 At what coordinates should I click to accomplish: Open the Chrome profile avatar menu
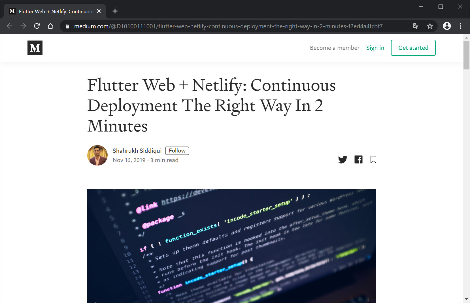point(447,26)
